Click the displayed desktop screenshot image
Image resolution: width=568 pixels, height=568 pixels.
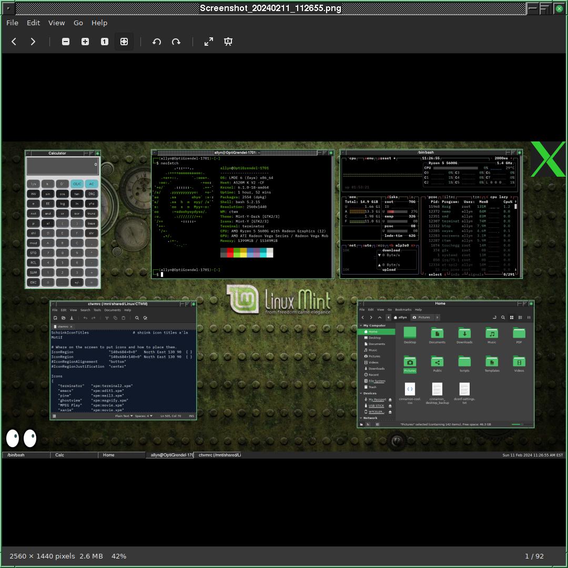pyautogui.click(x=284, y=300)
